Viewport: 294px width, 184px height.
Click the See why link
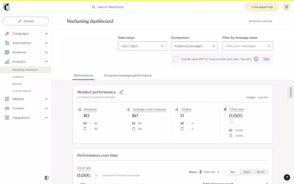[x=246, y=59]
